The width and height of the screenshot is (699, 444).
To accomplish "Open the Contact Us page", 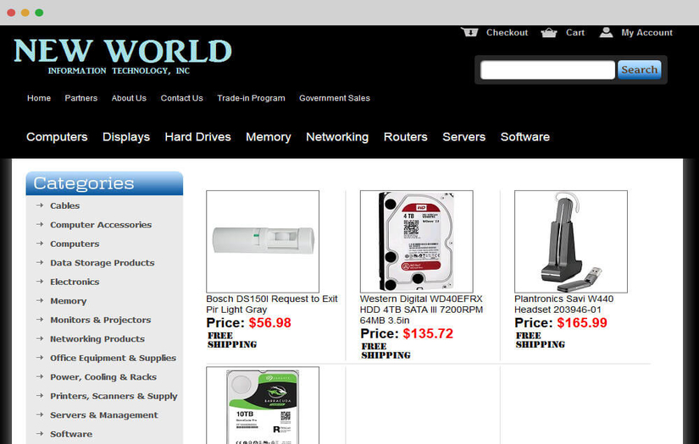I will coord(182,98).
